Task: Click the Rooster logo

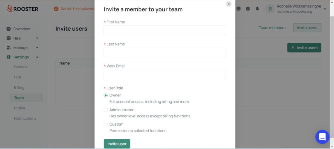Action: tap(23, 9)
